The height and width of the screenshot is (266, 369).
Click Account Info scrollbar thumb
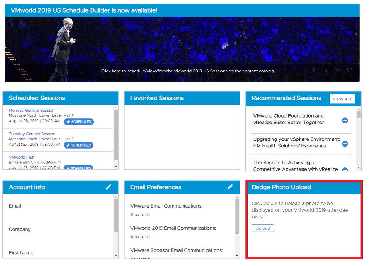click(116, 216)
